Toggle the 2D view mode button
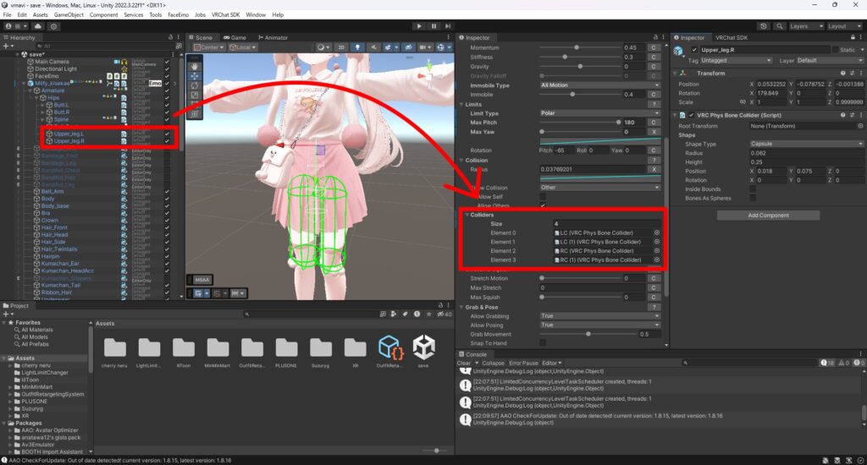The width and height of the screenshot is (867, 465). pyautogui.click(x=341, y=48)
